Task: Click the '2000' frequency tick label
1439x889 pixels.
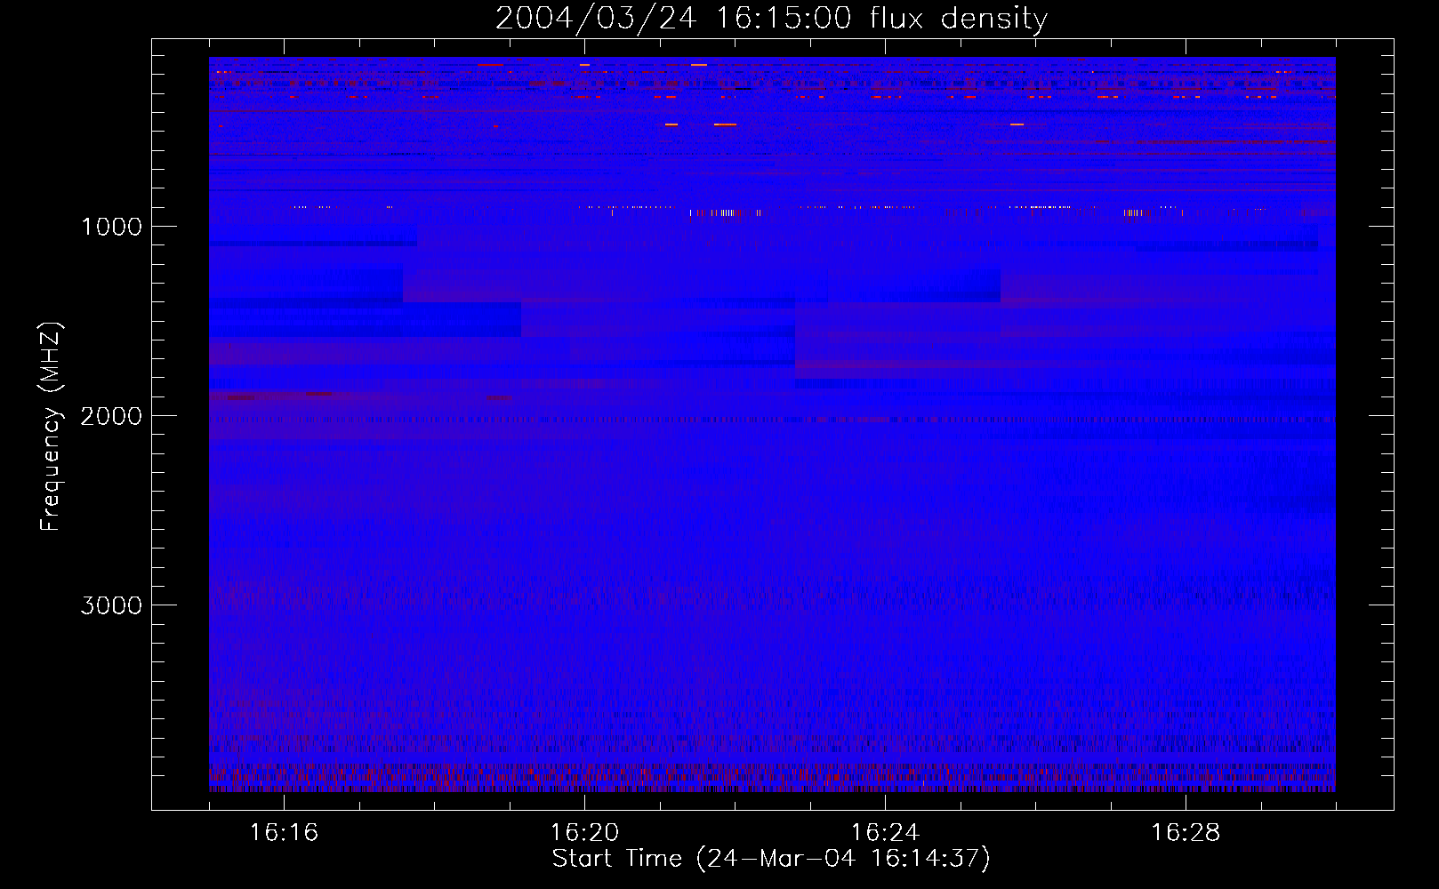Action: point(111,416)
